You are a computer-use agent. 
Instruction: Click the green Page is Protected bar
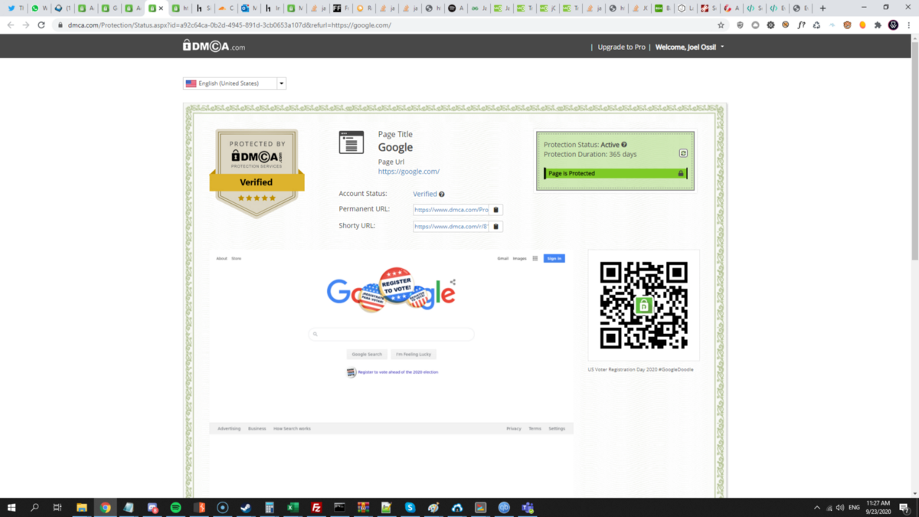pos(615,174)
